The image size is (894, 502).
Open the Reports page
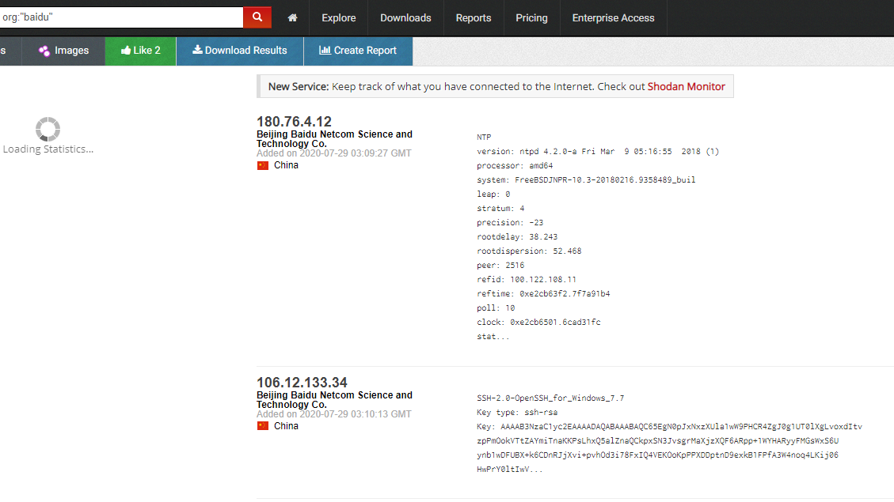coord(474,17)
